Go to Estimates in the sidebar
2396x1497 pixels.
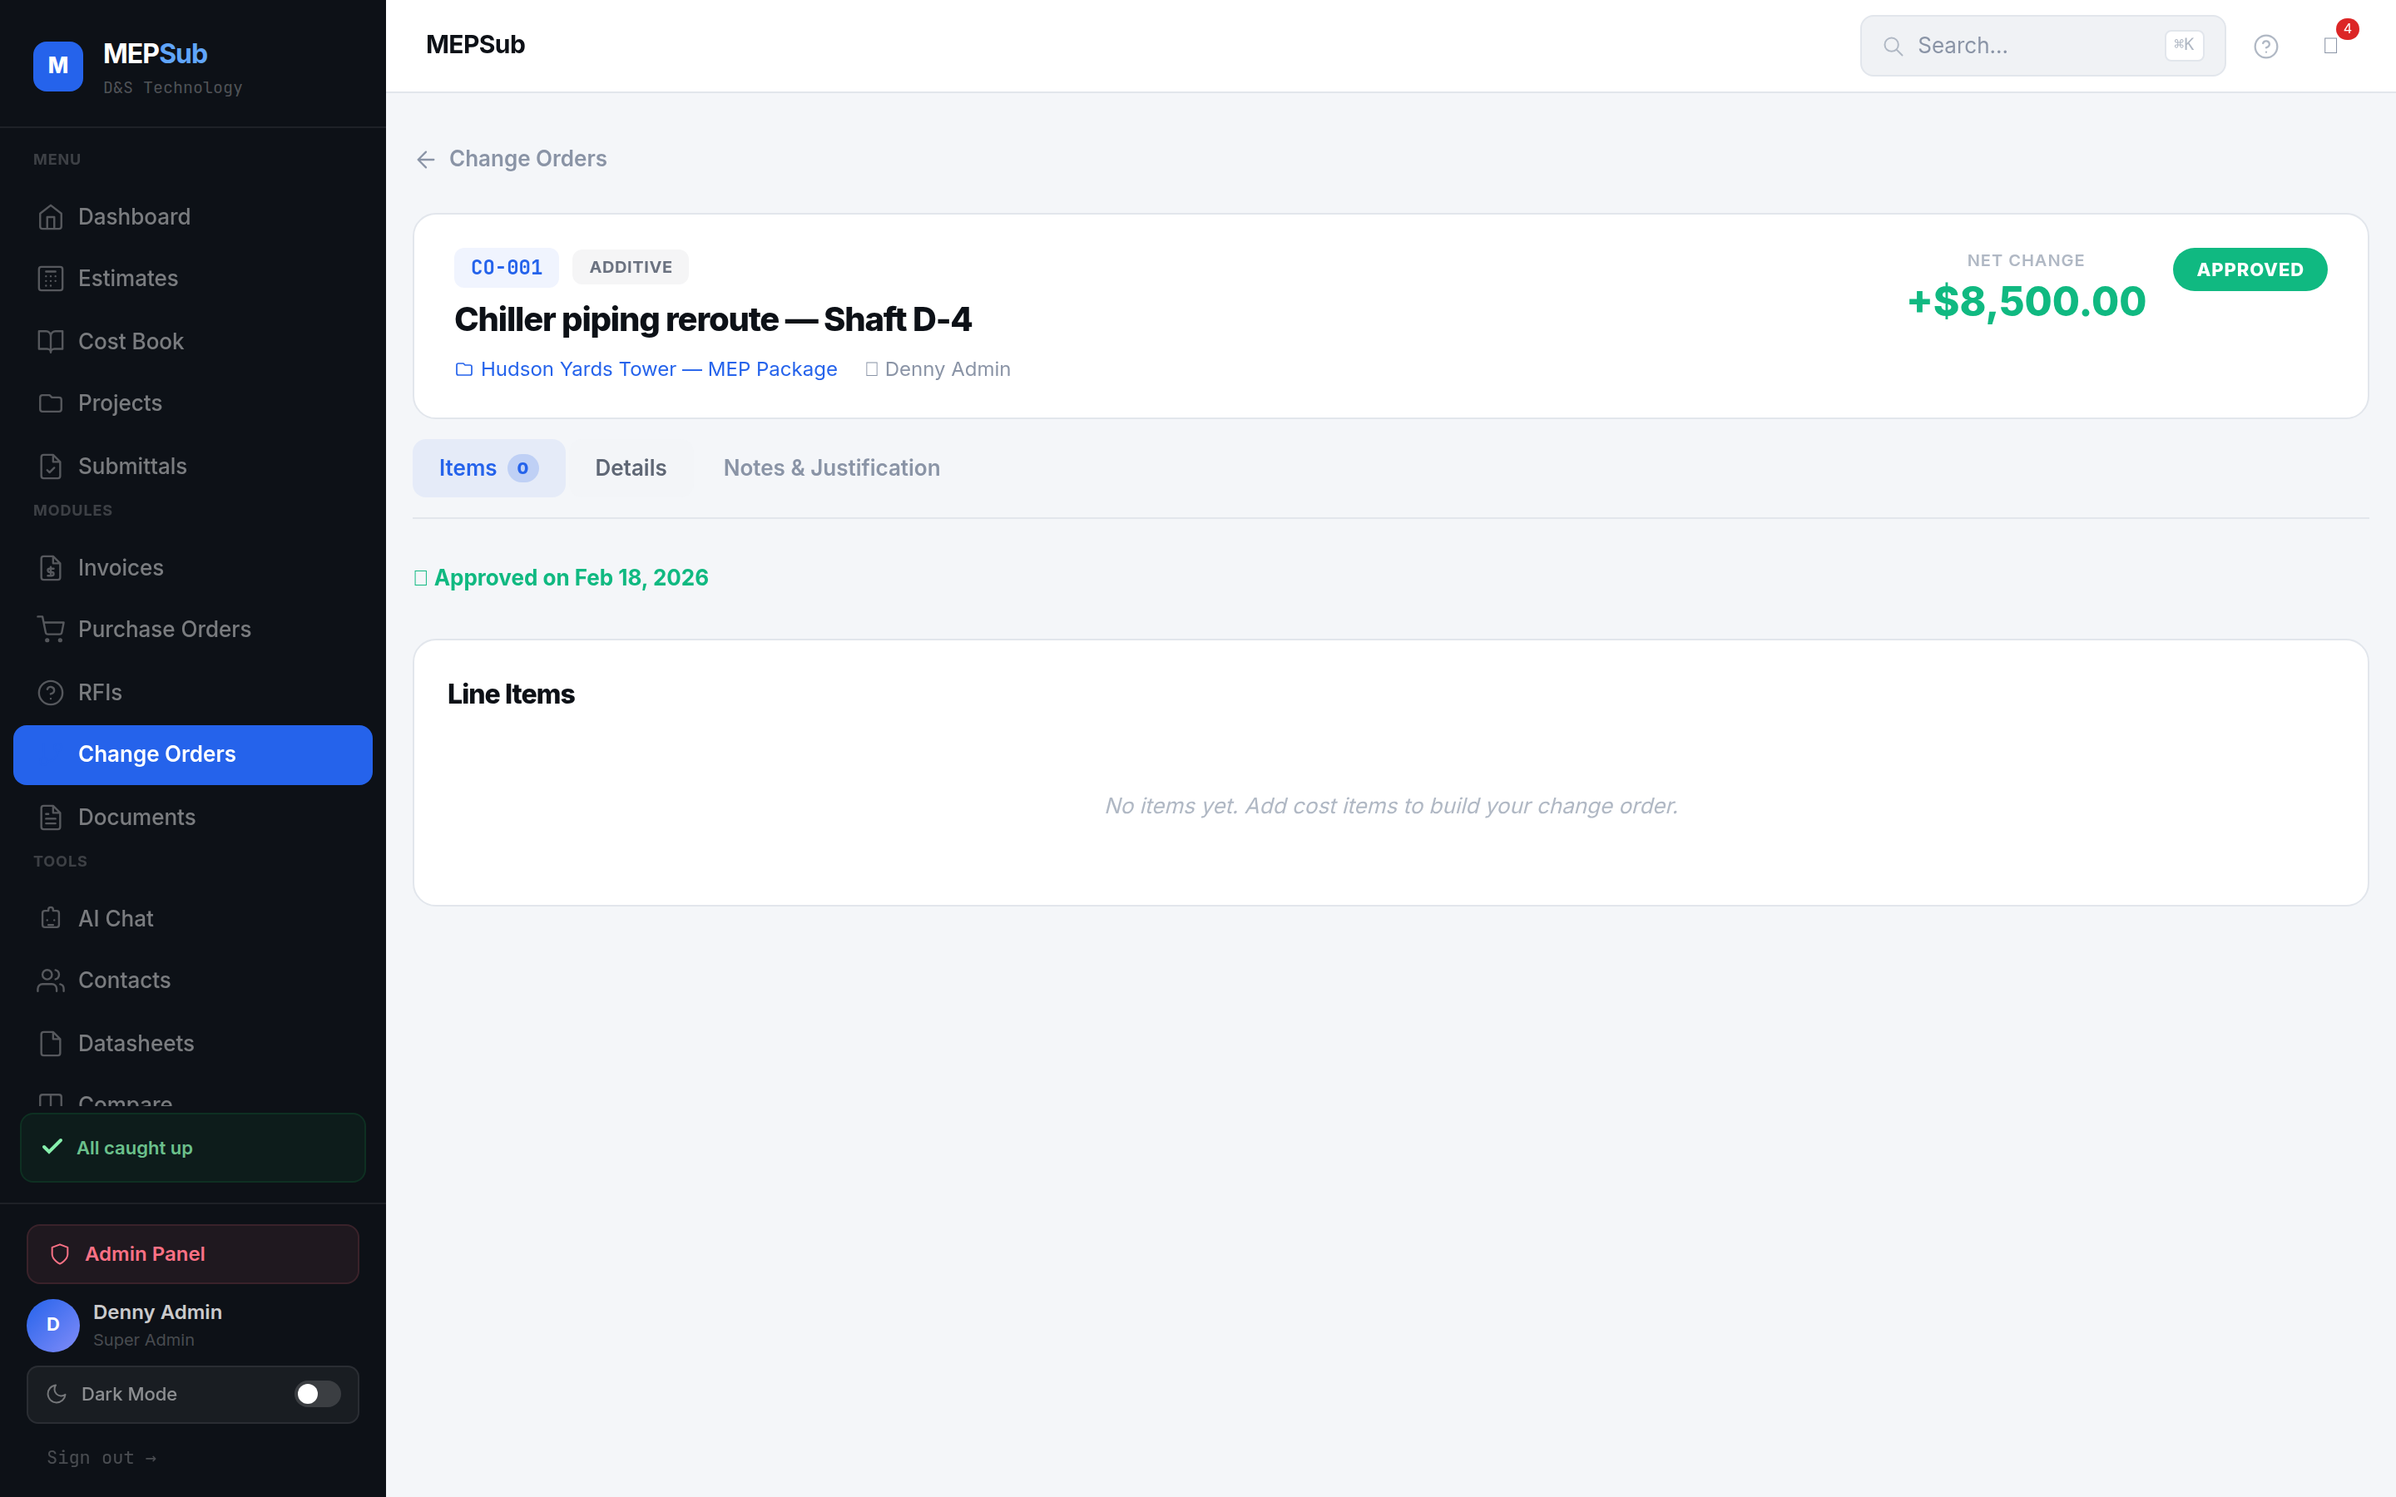pyautogui.click(x=193, y=279)
